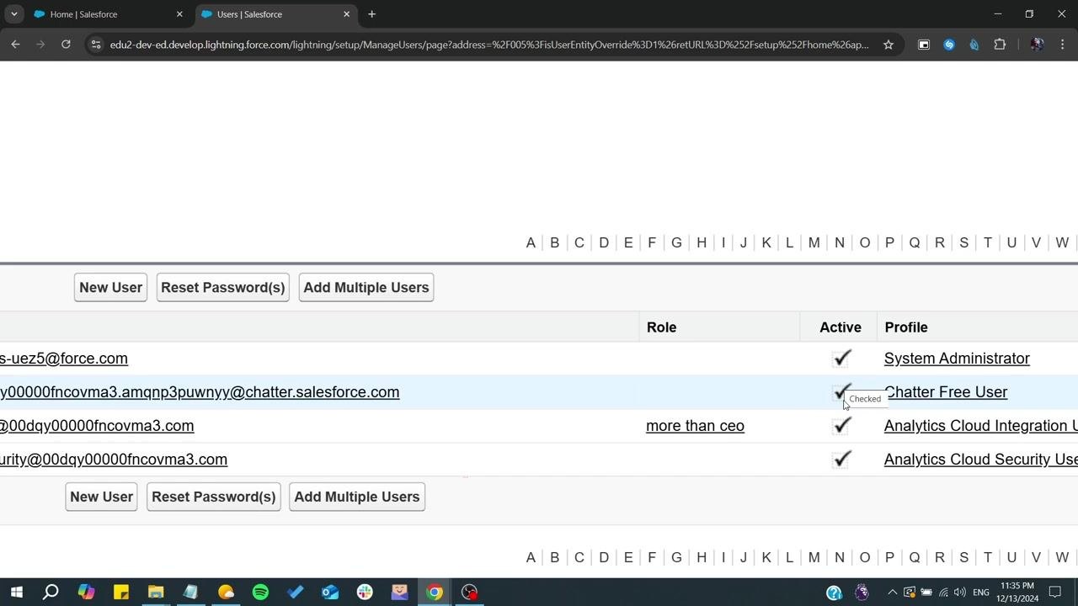Click Active checkmark in more than ceo row
The height and width of the screenshot is (606, 1078).
pos(841,426)
